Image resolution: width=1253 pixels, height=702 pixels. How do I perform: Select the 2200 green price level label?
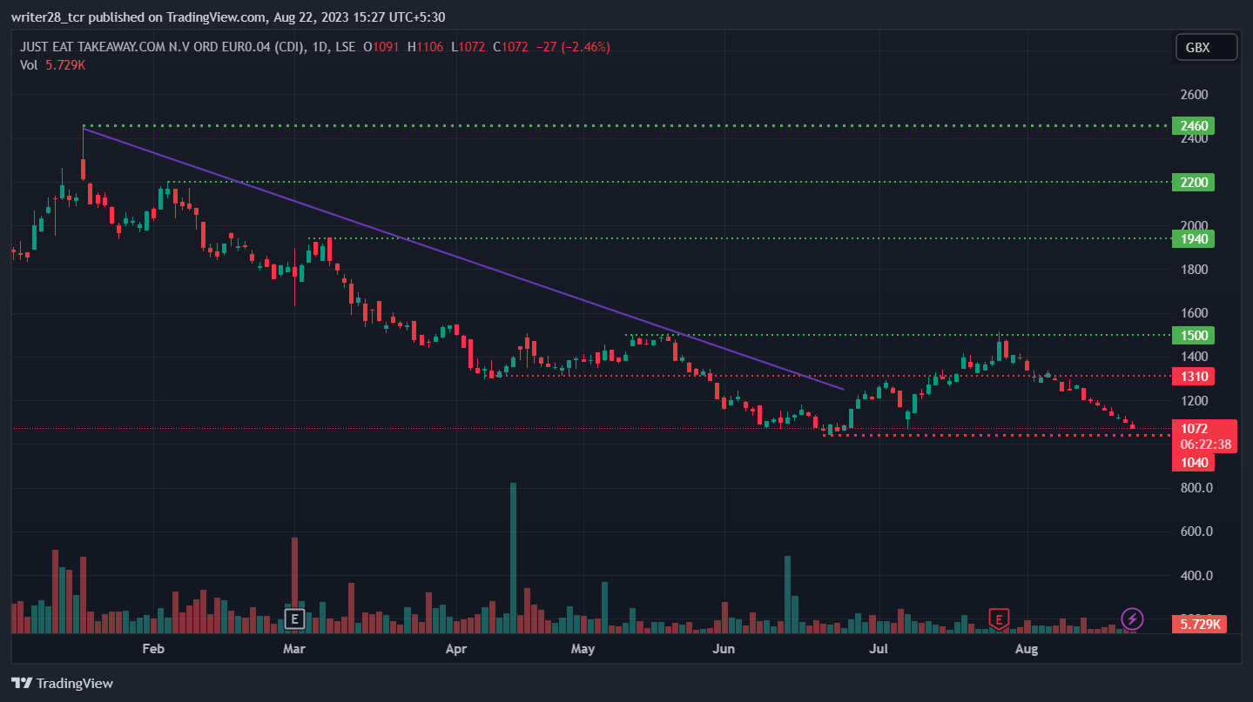pyautogui.click(x=1193, y=182)
